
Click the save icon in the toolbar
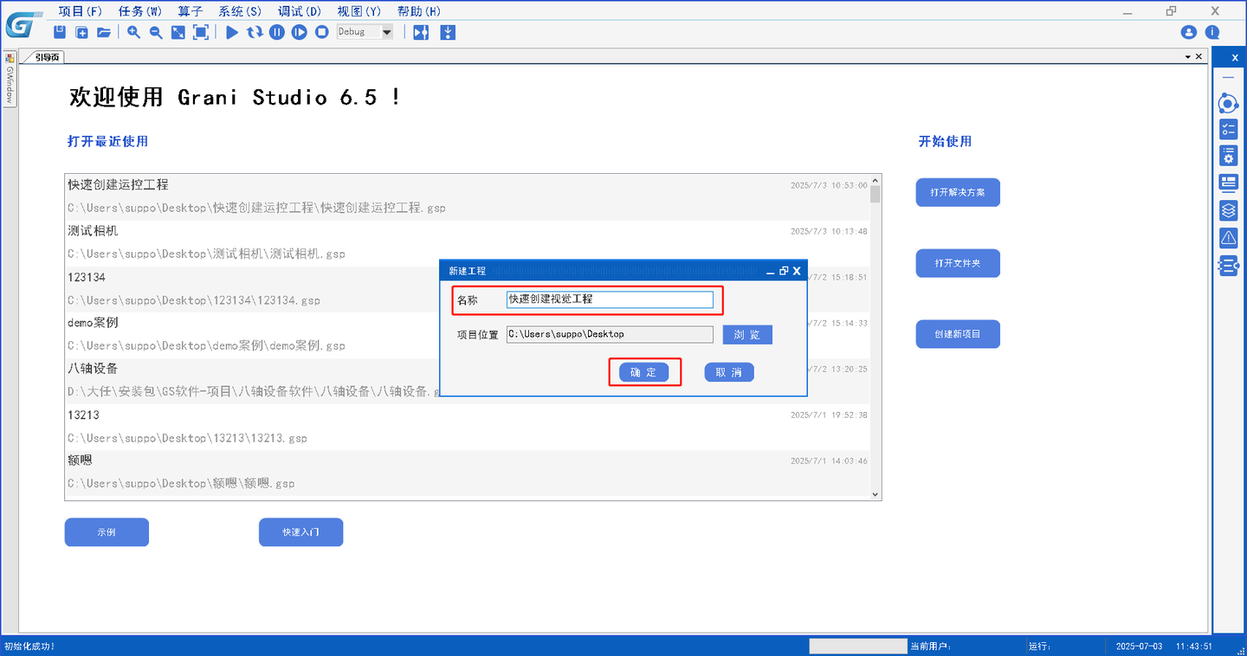(60, 32)
